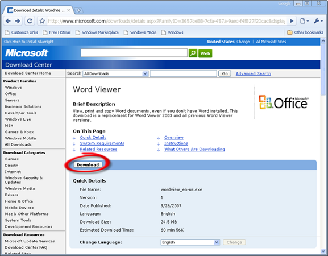Click Here to Install Silverlight link
This screenshot has width=328, height=256.
point(28,42)
